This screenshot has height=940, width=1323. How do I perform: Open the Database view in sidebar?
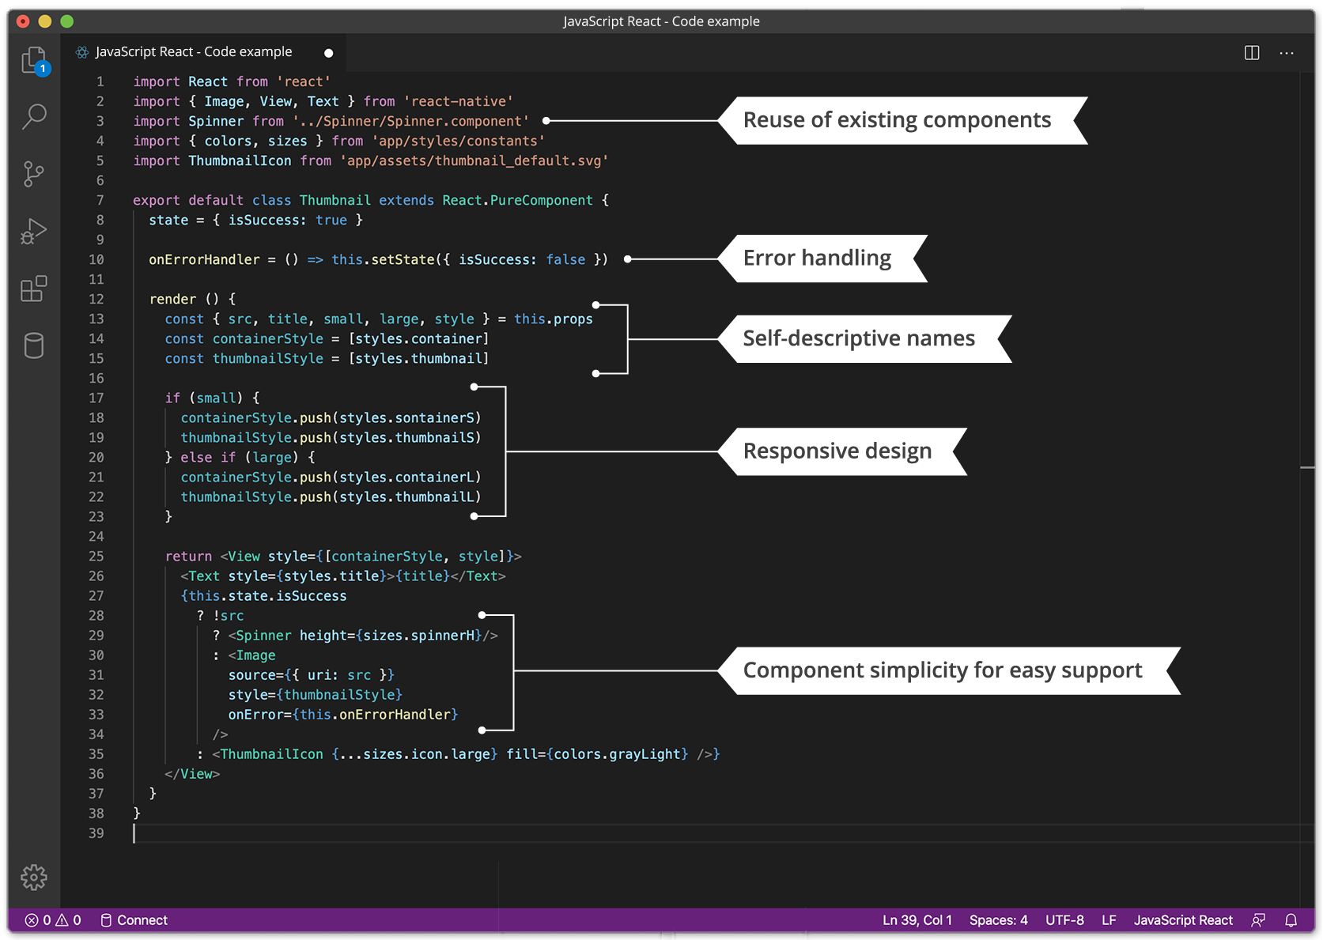(x=34, y=345)
